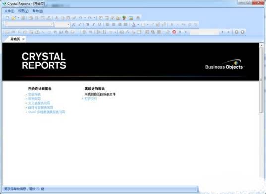Click the 空白报表 link
The height and width of the screenshot is (194, 266).
(34, 94)
